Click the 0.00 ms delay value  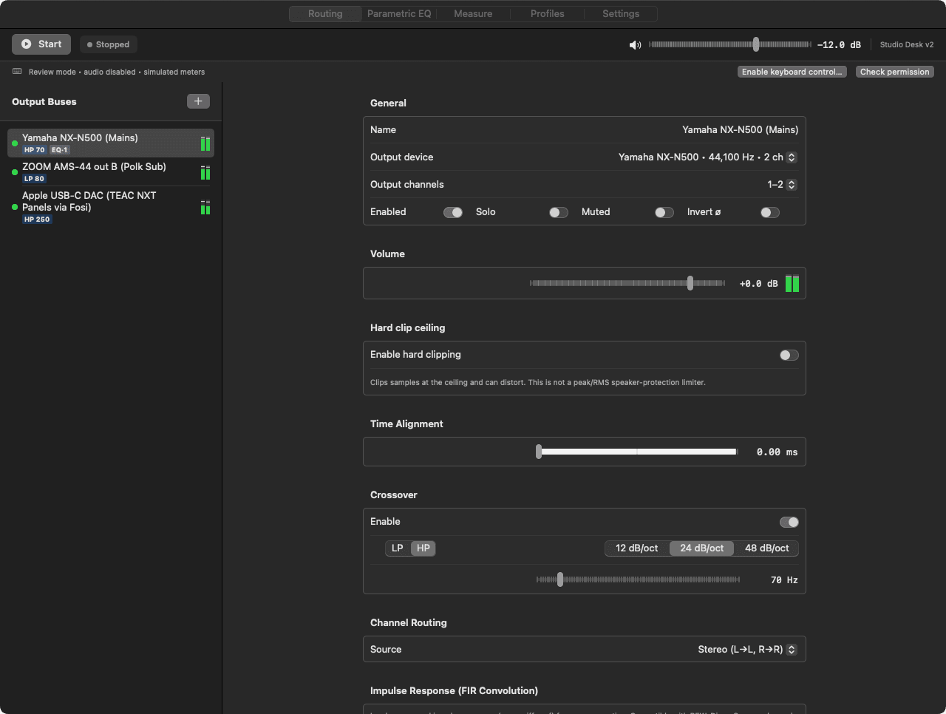pyautogui.click(x=777, y=452)
